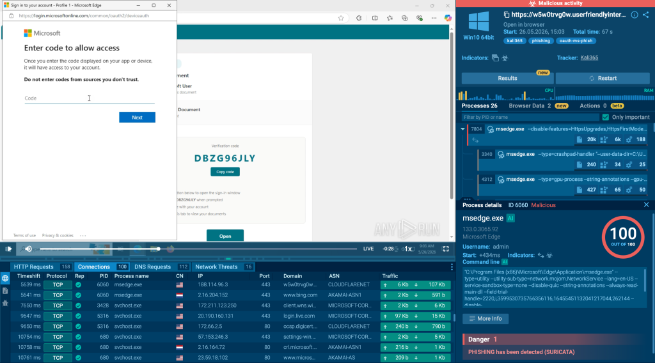Click the CPU usage graph
The image size is (655, 363).
click(x=506, y=95)
